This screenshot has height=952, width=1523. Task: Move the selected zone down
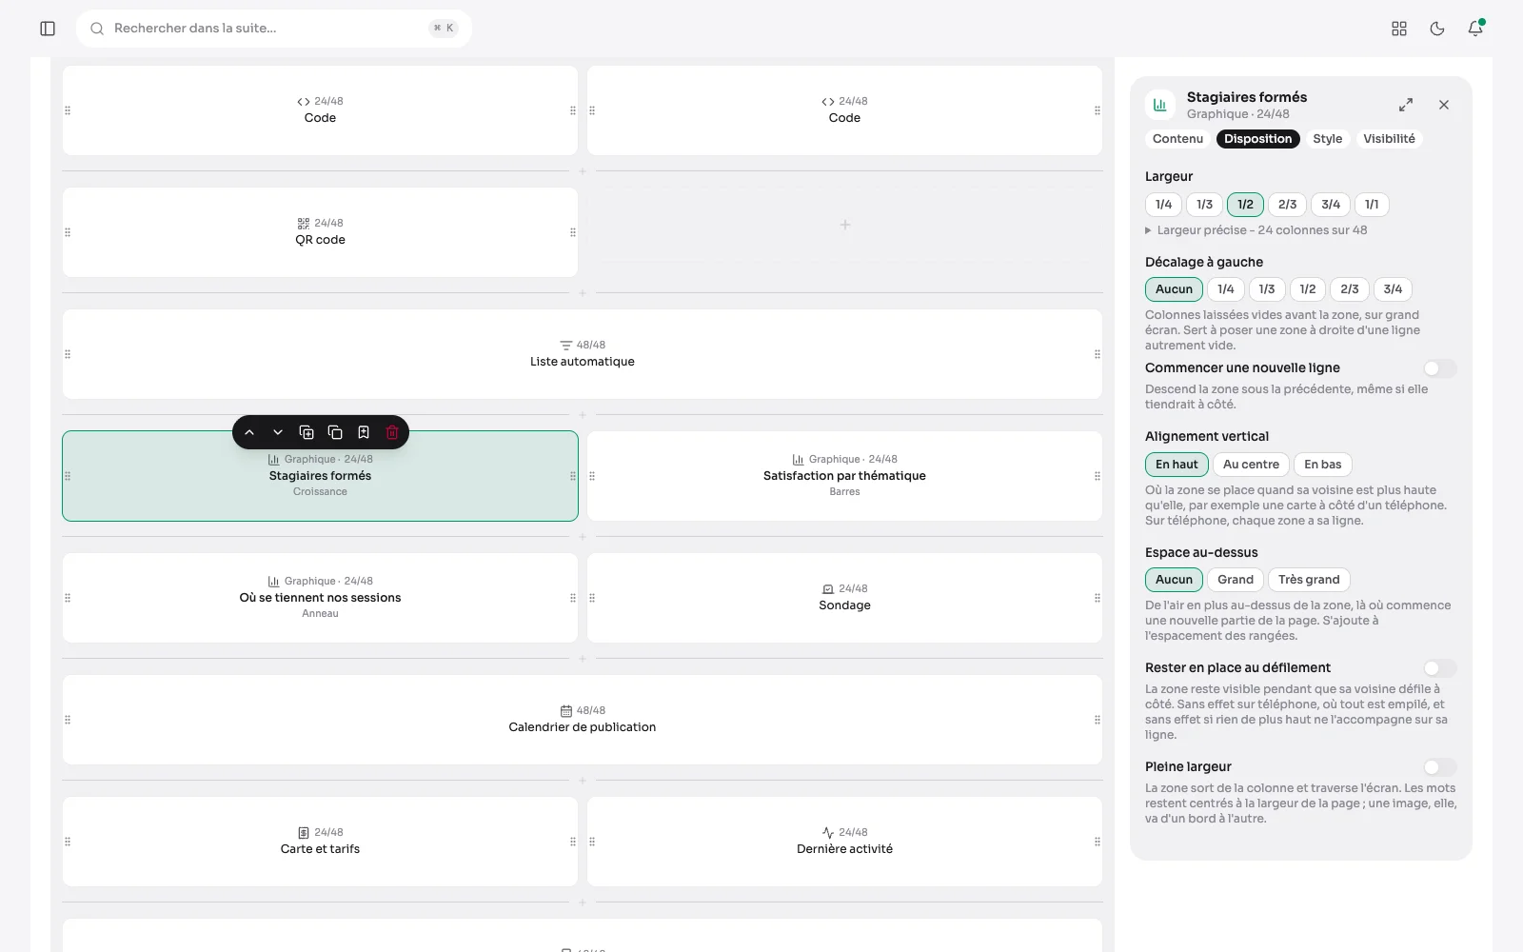pos(278,432)
